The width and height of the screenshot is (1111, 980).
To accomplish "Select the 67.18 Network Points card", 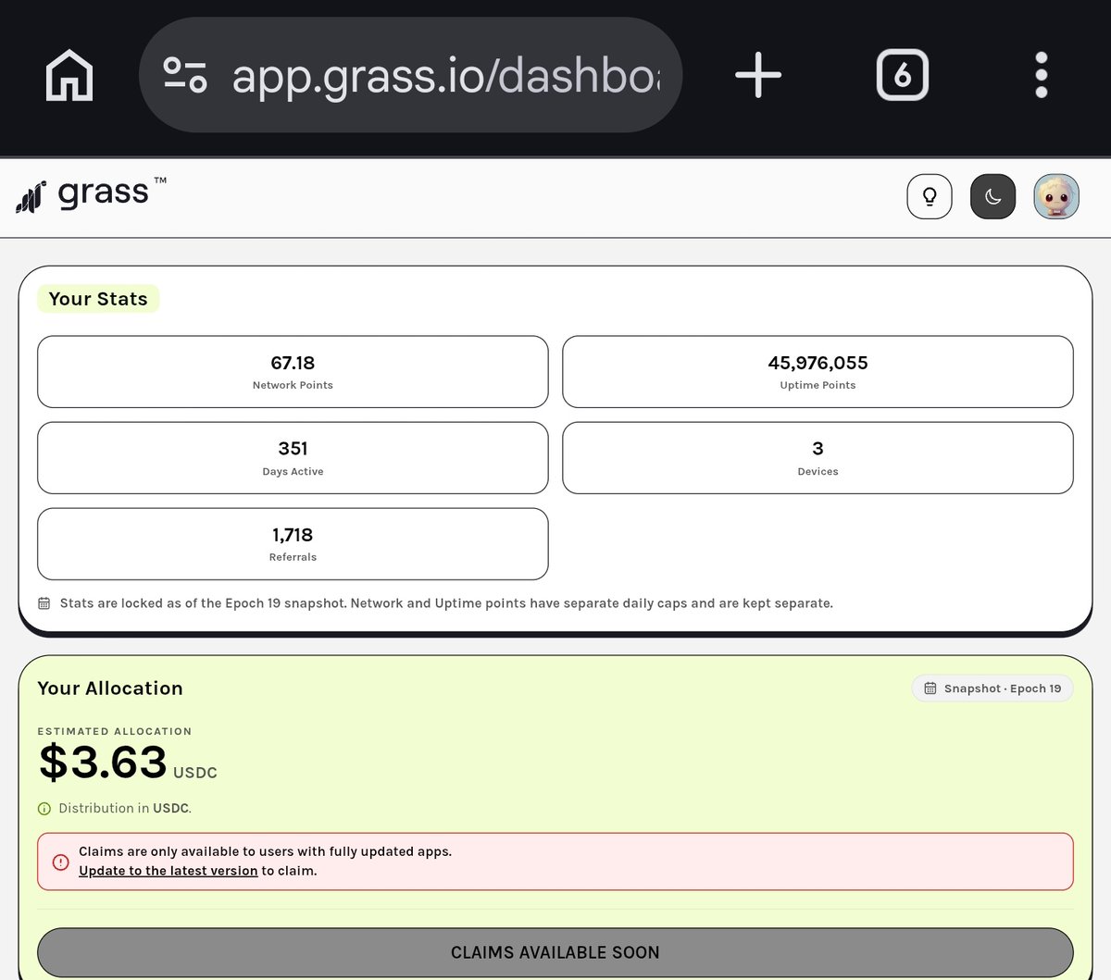I will click(293, 371).
